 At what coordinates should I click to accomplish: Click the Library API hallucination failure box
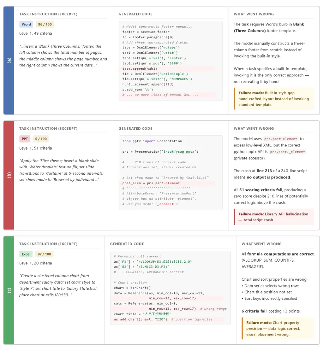point(274,217)
